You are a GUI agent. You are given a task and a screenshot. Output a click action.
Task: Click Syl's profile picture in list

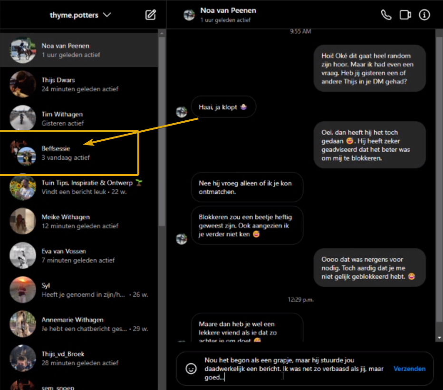[23, 290]
